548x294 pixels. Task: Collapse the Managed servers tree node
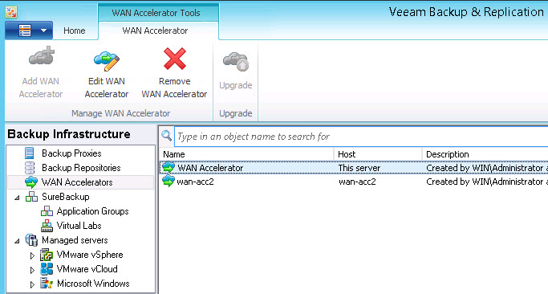click(x=17, y=241)
